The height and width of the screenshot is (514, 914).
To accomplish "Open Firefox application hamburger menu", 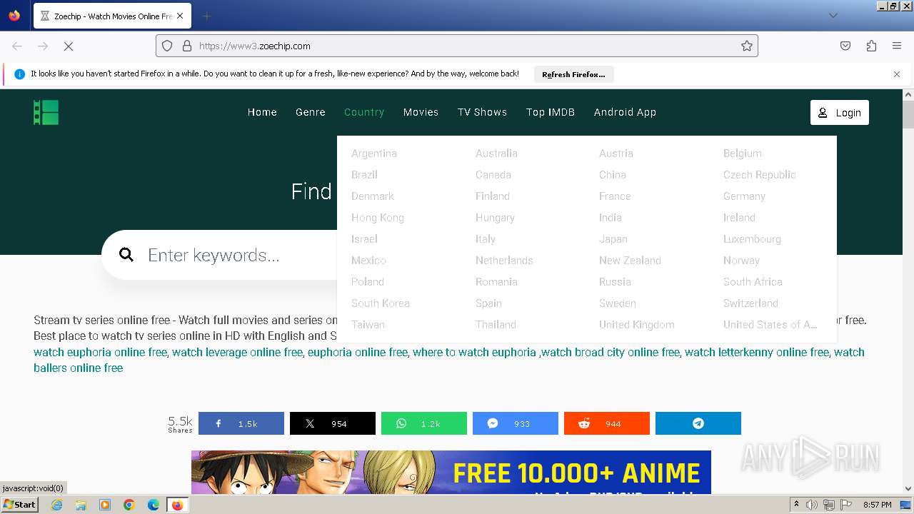I will pos(897,46).
